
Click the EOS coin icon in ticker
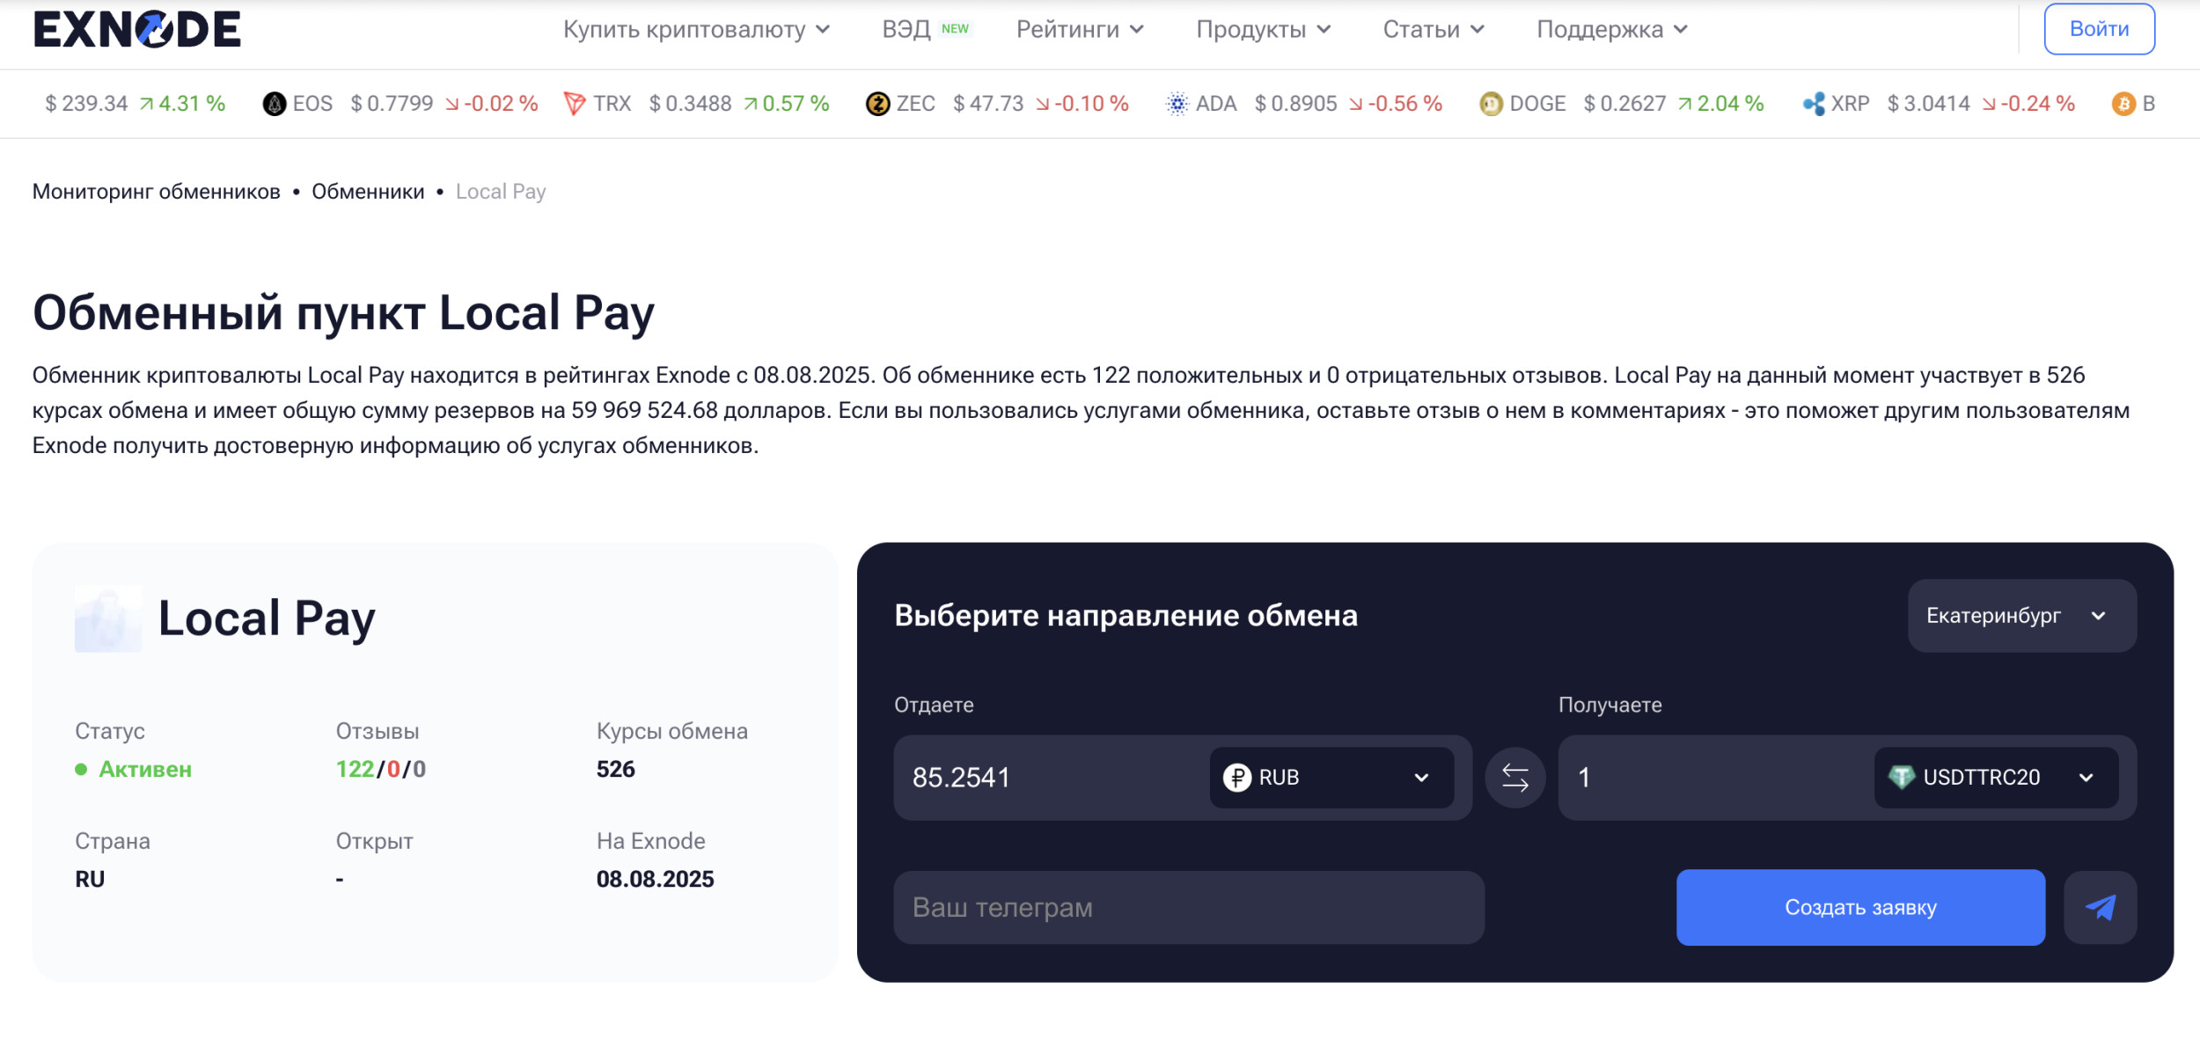(275, 104)
